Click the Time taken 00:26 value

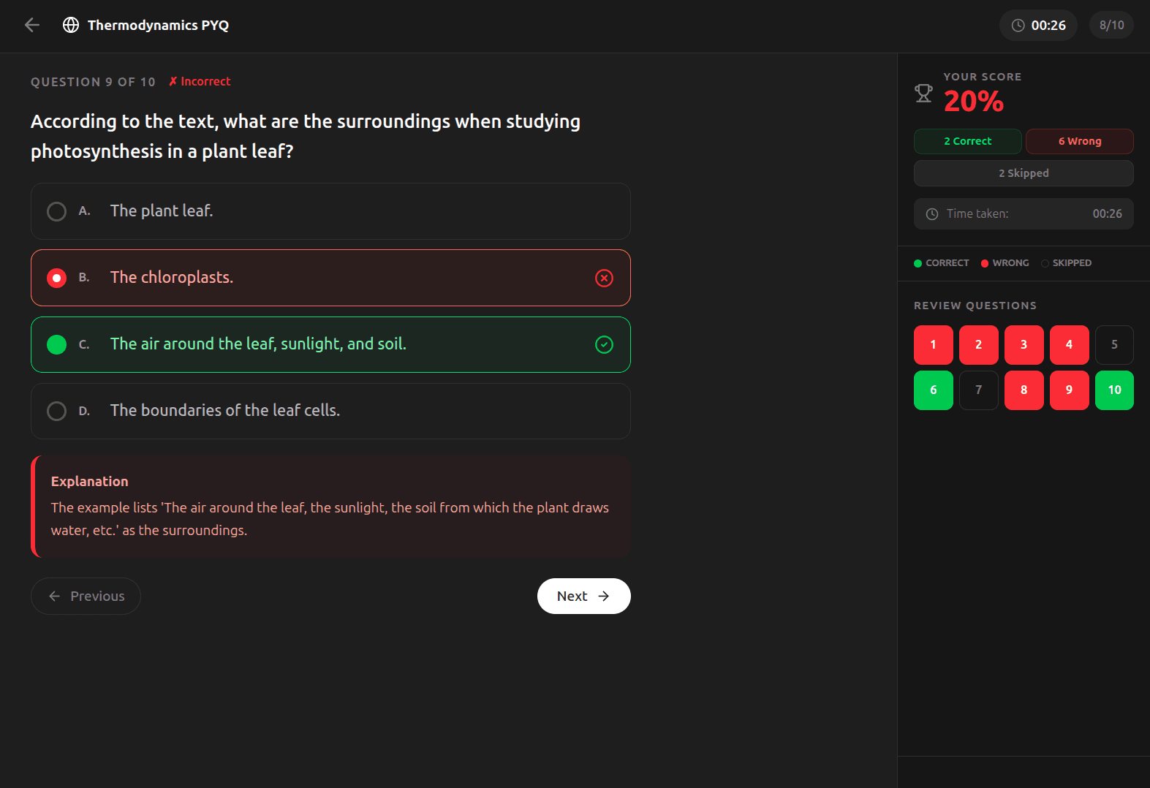point(1108,214)
